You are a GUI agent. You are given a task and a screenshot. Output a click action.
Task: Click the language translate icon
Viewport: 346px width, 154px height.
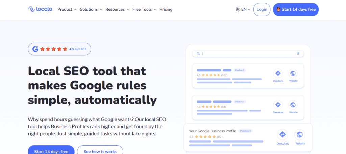click(x=238, y=9)
